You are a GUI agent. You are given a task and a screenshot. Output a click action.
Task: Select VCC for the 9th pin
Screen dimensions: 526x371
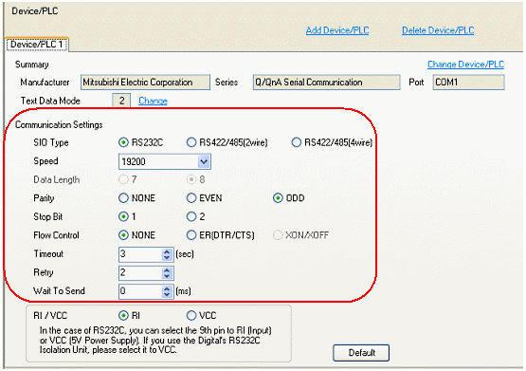pyautogui.click(x=191, y=316)
